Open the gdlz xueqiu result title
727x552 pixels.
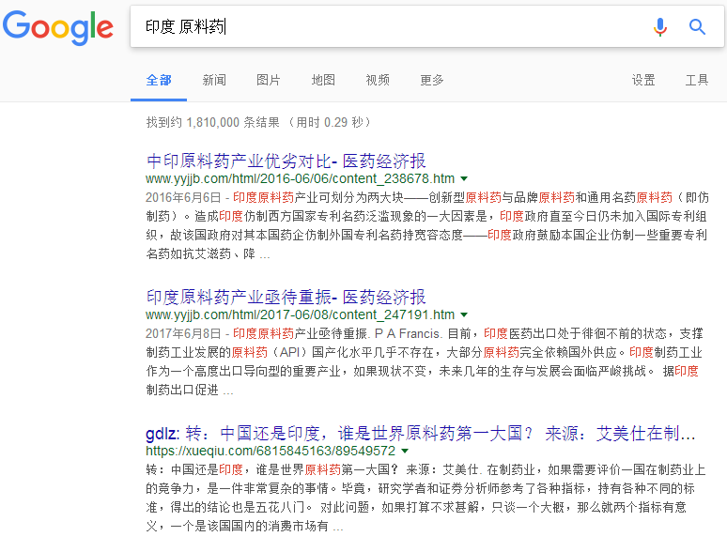[421, 434]
